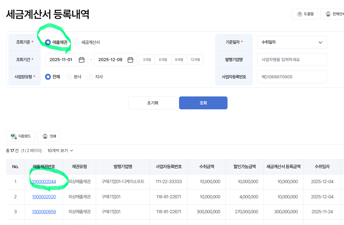The height and width of the screenshot is (225, 344).
Task: Set period to 12개월
Action: (x=195, y=60)
